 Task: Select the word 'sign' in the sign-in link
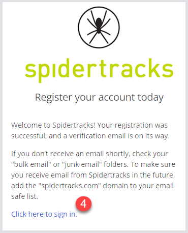click(x=60, y=215)
